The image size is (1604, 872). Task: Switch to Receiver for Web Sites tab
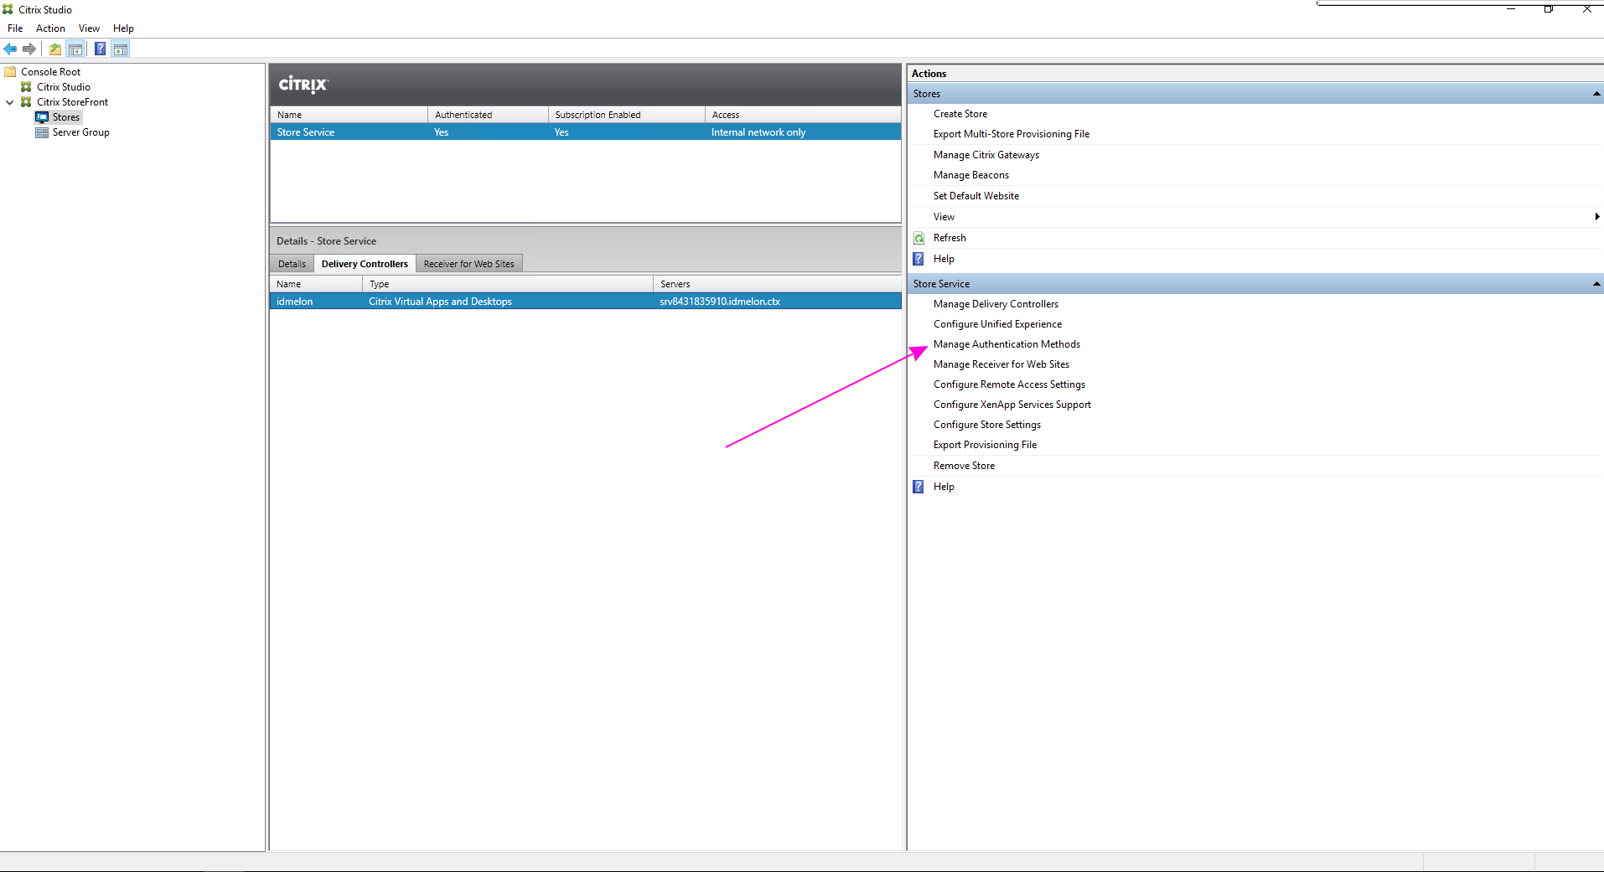coord(469,264)
